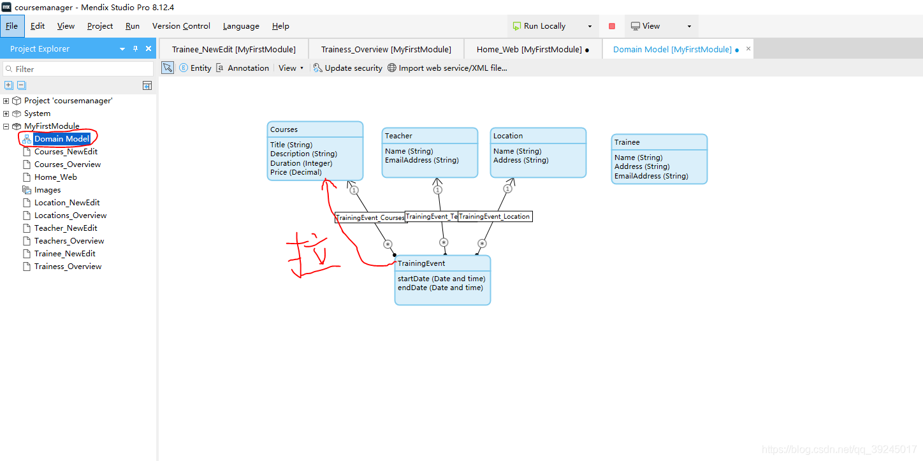
Task: Select TrainingEvent_Location association label
Action: [495, 216]
